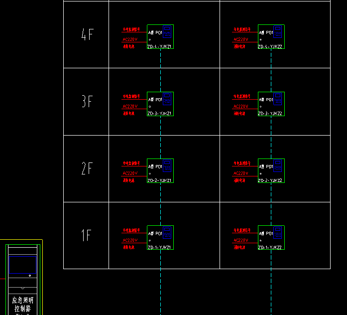This screenshot has height=315, width=347.
Task: Click the ZD-4-YJKZ2 label text
Action: (270, 47)
